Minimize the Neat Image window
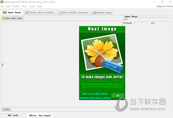 tap(155, 2)
